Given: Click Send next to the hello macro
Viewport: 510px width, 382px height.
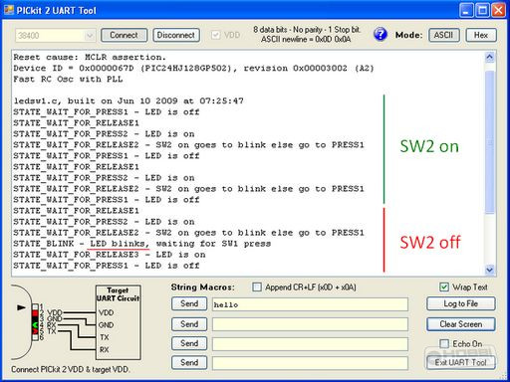Looking at the screenshot, I should coord(189,303).
